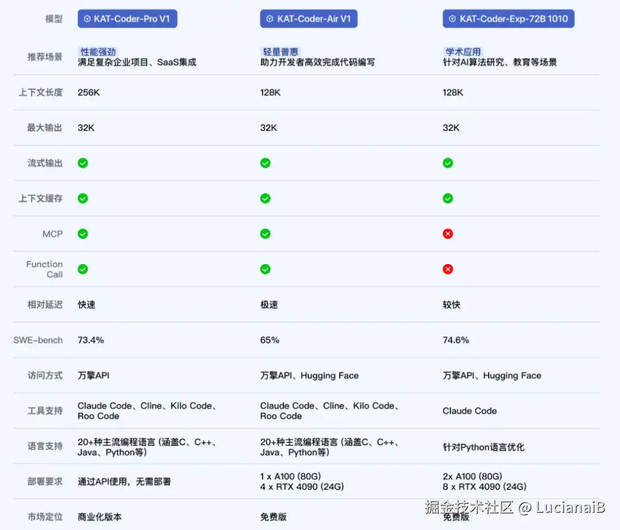Click the 上下文缓存 checkmark for KAT-Coder-Exp-72B
Image resolution: width=620 pixels, height=530 pixels.
point(448,199)
